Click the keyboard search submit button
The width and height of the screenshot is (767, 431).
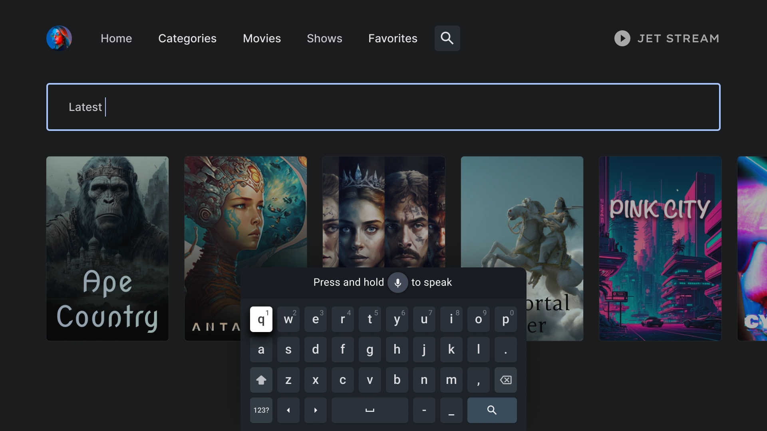pos(491,410)
